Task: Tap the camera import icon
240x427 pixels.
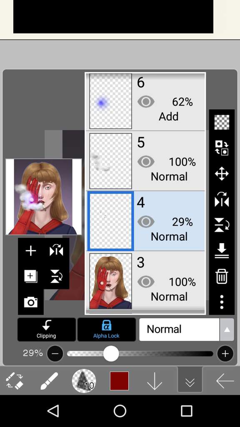Action: [30, 302]
